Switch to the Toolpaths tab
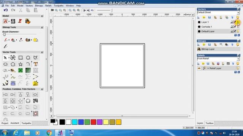 26,123
